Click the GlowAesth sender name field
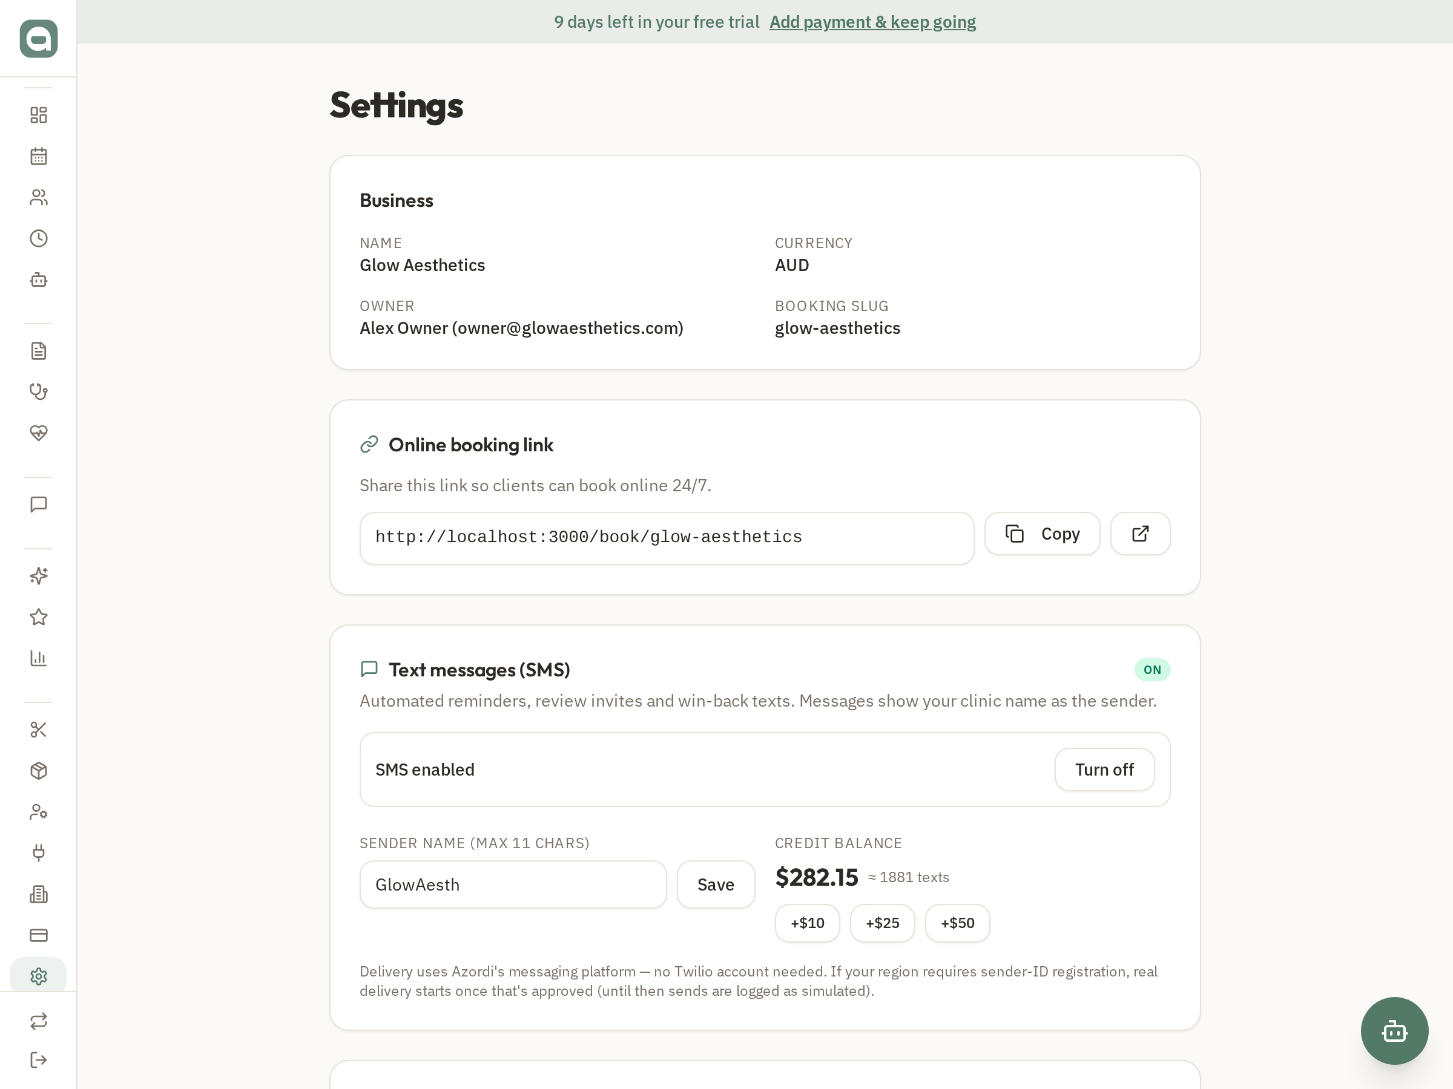The width and height of the screenshot is (1453, 1089). (x=513, y=885)
